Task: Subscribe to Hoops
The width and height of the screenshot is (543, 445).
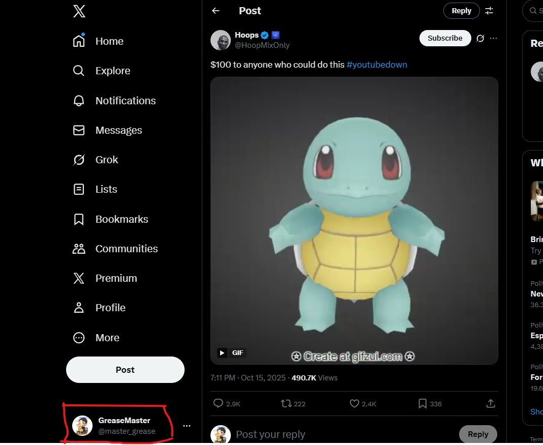Action: (x=445, y=38)
